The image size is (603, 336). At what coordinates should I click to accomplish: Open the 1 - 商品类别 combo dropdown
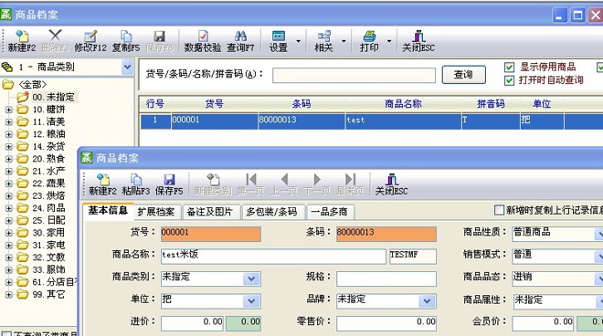[x=127, y=68]
